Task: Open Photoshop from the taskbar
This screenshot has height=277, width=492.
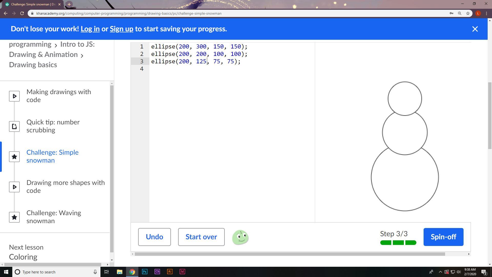Action: coord(145,272)
